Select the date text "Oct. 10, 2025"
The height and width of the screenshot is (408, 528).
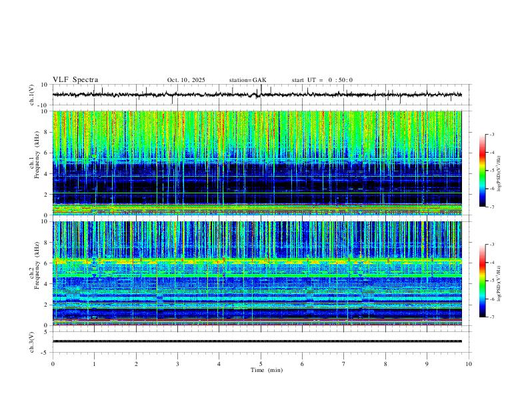pyautogui.click(x=186, y=80)
